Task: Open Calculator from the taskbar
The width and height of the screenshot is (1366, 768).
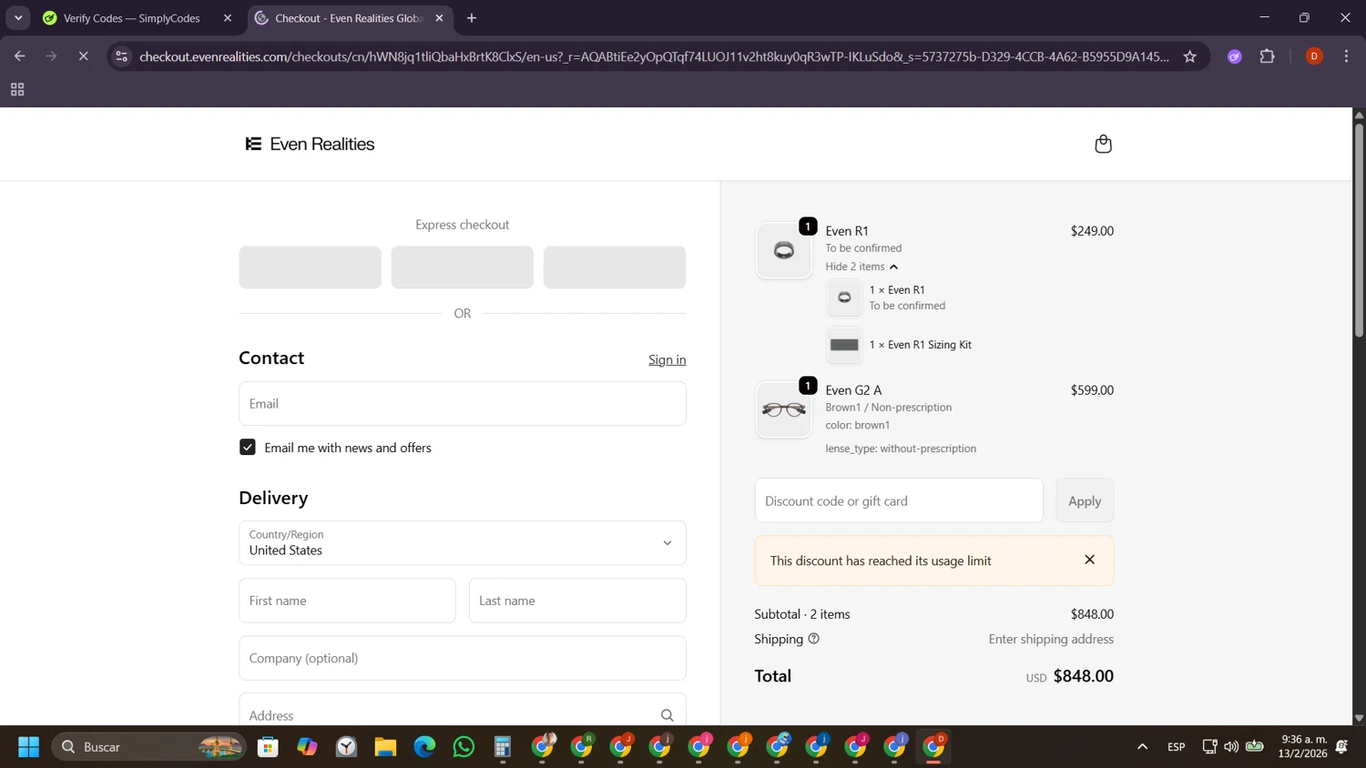Action: pos(503,747)
